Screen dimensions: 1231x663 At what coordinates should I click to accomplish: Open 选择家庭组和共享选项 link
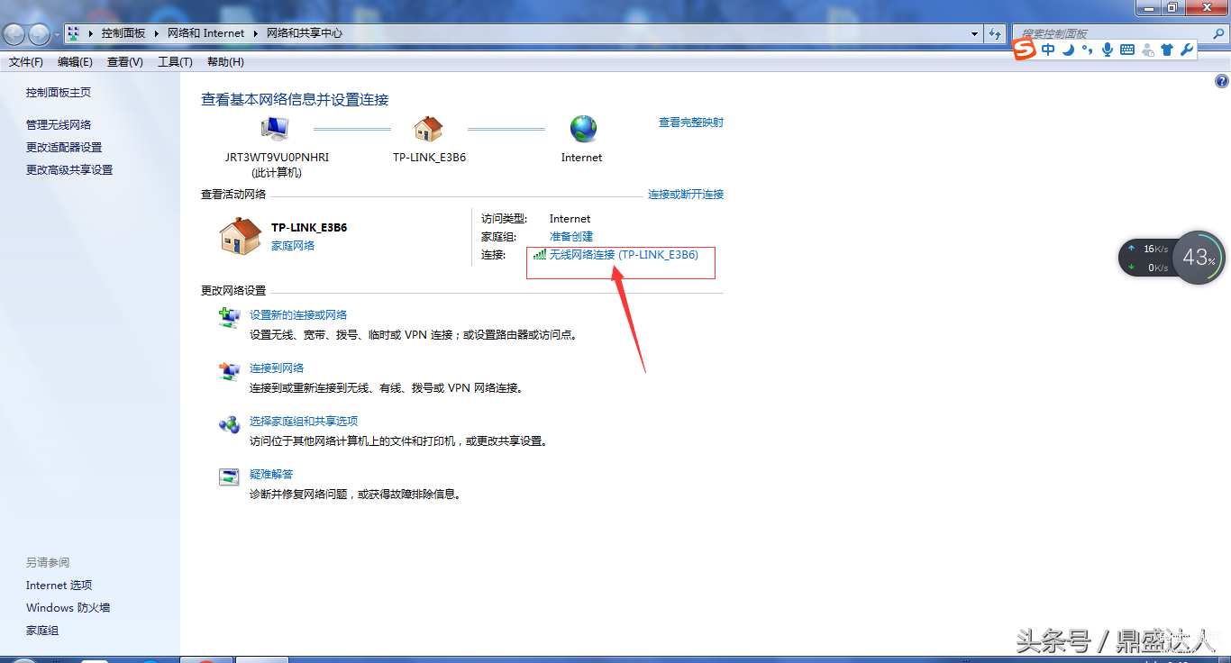point(304,422)
